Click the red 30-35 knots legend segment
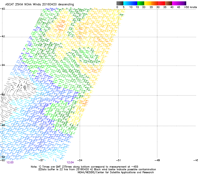The image size is (198, 174). 162,3
